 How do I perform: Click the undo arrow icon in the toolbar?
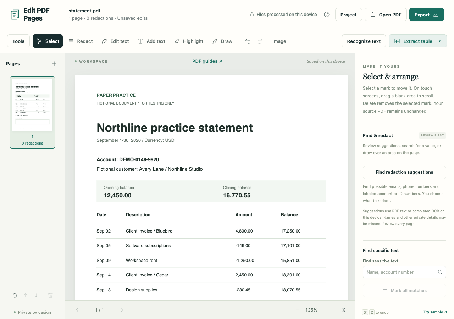(x=248, y=41)
